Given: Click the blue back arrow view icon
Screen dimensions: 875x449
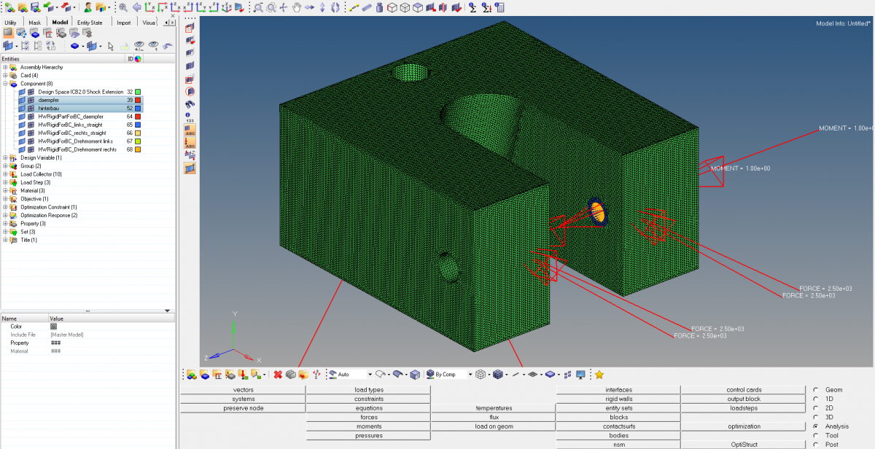Looking at the screenshot, I should (x=136, y=7).
